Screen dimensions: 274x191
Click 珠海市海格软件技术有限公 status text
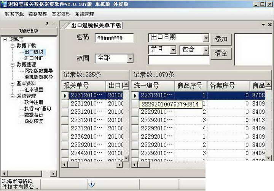point(19,184)
